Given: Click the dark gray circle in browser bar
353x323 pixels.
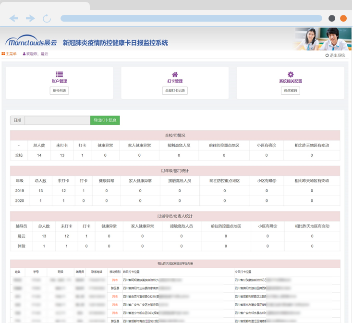Looking at the screenshot, I should pyautogui.click(x=332, y=18).
